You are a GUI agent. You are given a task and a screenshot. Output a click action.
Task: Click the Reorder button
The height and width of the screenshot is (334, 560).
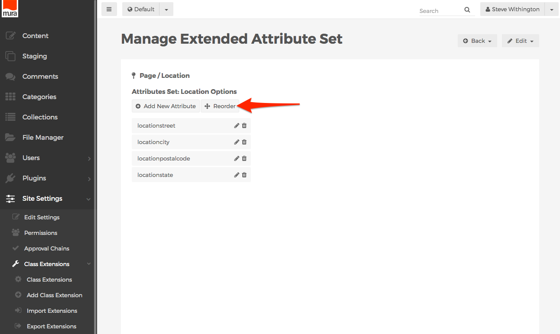(x=220, y=106)
